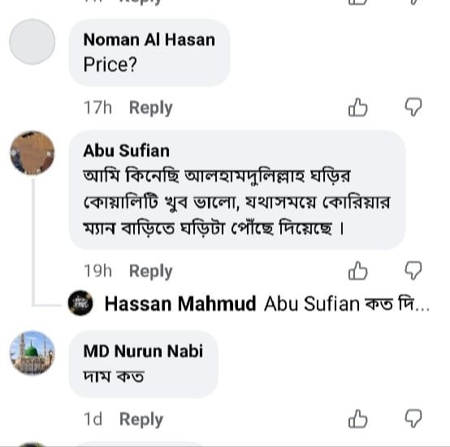Open Abu Sufian's profile name link

[126, 151]
